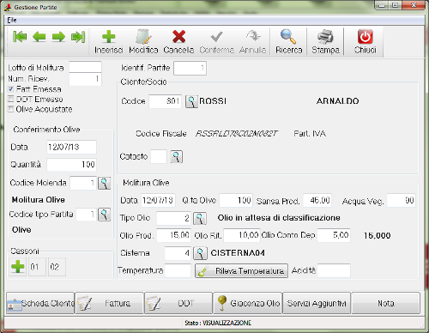Click Acidità input field
Viewport: 429px width, 333px height.
click(x=334, y=270)
